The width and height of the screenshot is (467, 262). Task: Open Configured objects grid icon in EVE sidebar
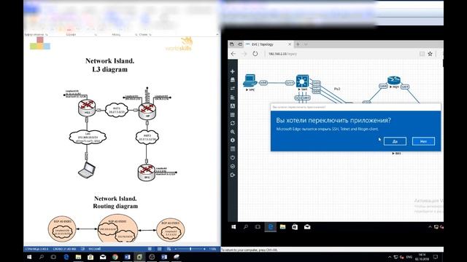coord(233,115)
